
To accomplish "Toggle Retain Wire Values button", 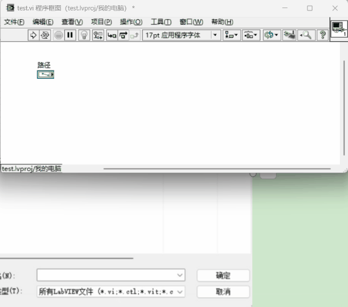I will pos(98,35).
